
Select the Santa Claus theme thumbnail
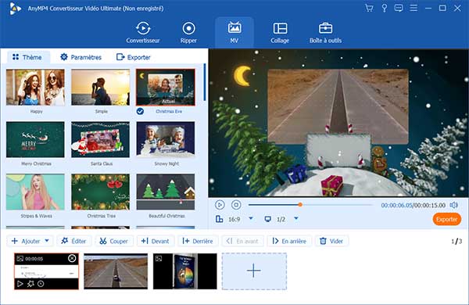pyautogui.click(x=101, y=139)
